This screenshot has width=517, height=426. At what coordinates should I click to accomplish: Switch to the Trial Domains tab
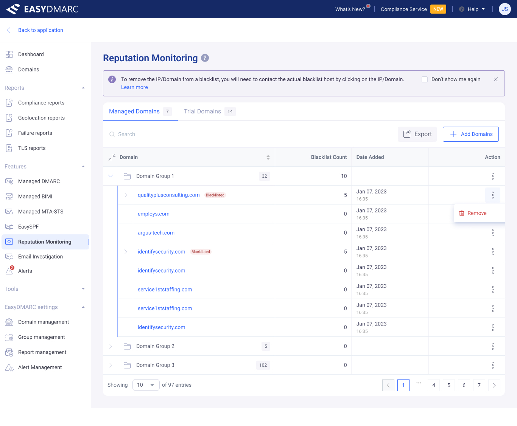tap(210, 112)
